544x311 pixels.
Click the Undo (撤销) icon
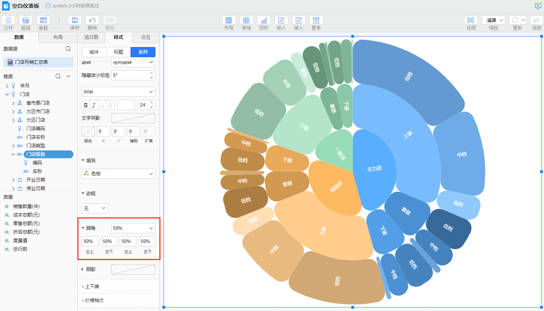pyautogui.click(x=92, y=21)
